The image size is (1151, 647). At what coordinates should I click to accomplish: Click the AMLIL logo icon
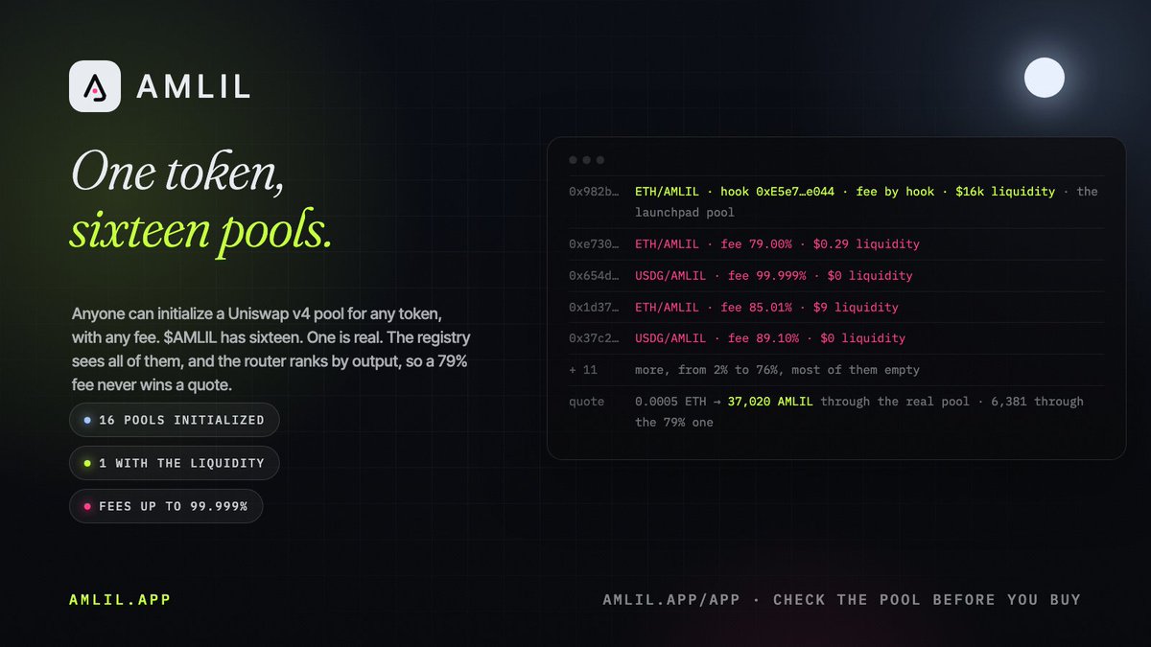95,87
